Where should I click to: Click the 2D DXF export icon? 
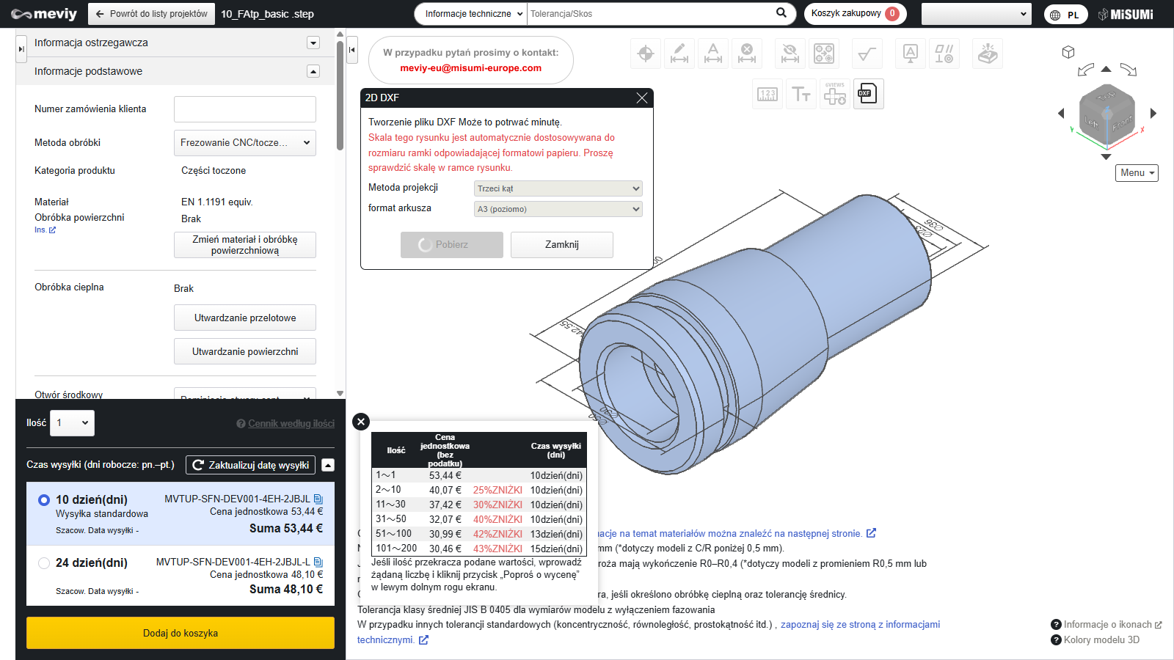[868, 94]
